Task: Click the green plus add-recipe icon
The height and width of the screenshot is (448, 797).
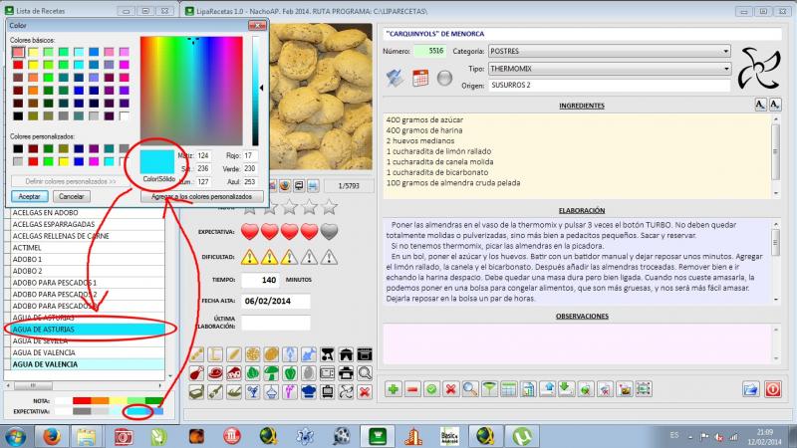Action: pos(393,389)
